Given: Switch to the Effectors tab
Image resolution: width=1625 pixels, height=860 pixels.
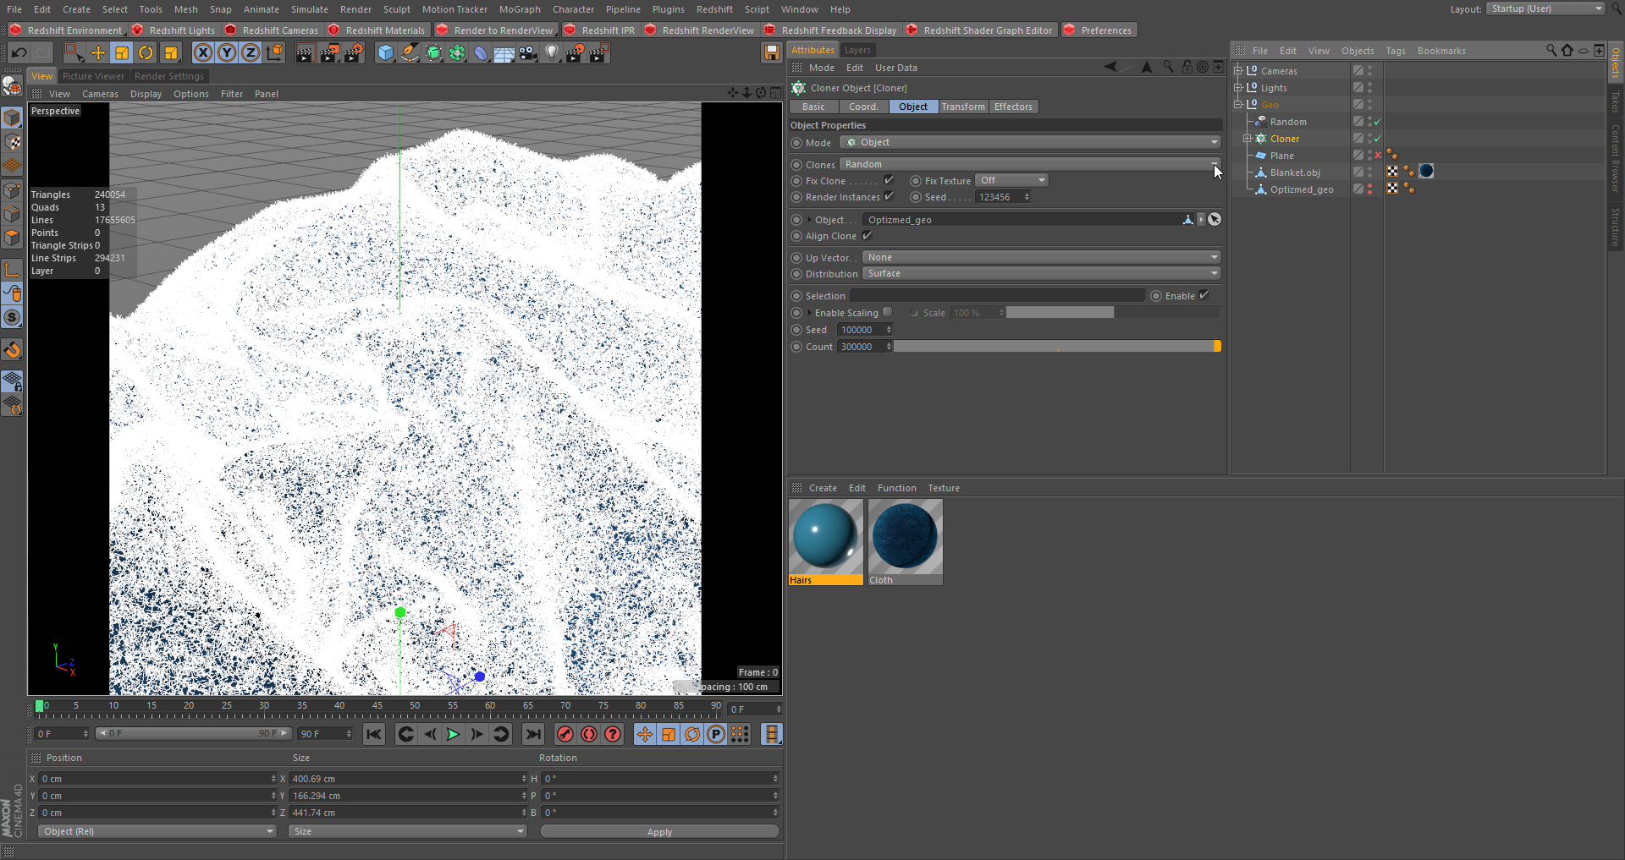Looking at the screenshot, I should pos(1012,107).
